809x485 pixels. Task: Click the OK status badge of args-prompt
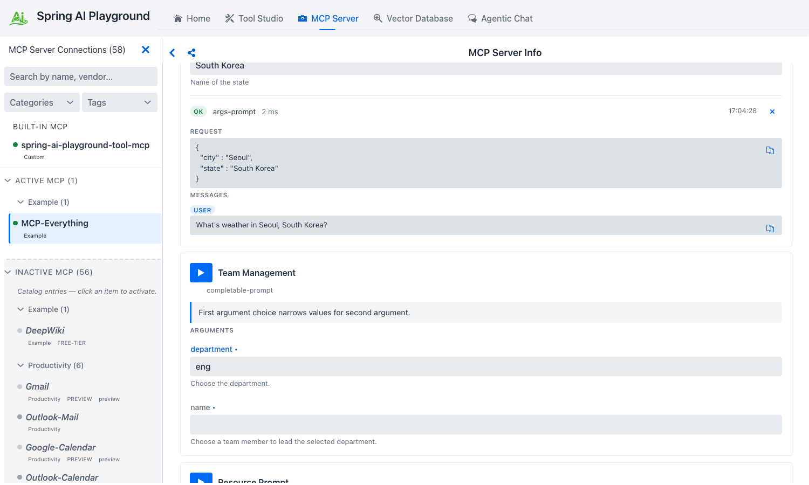point(198,112)
